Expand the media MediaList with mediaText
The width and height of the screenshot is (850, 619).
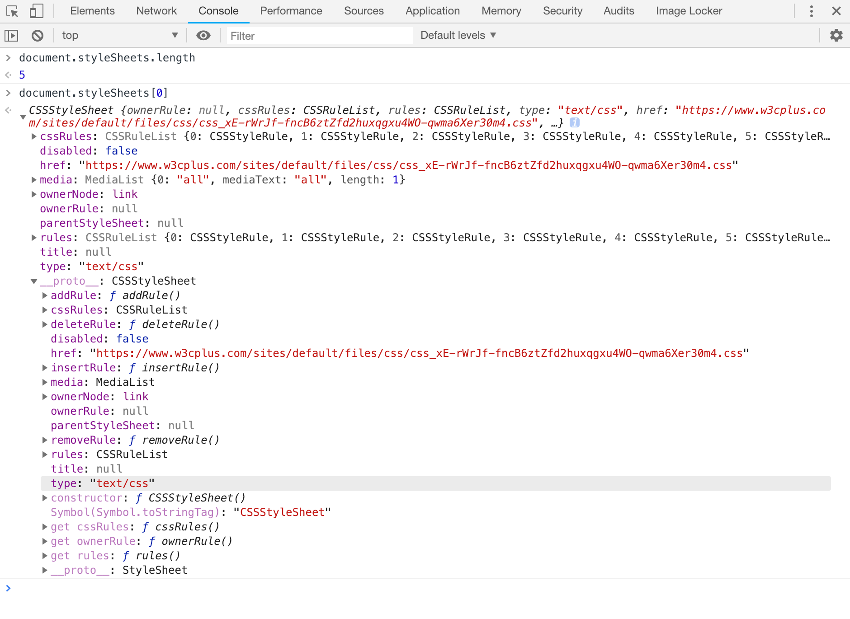34,180
